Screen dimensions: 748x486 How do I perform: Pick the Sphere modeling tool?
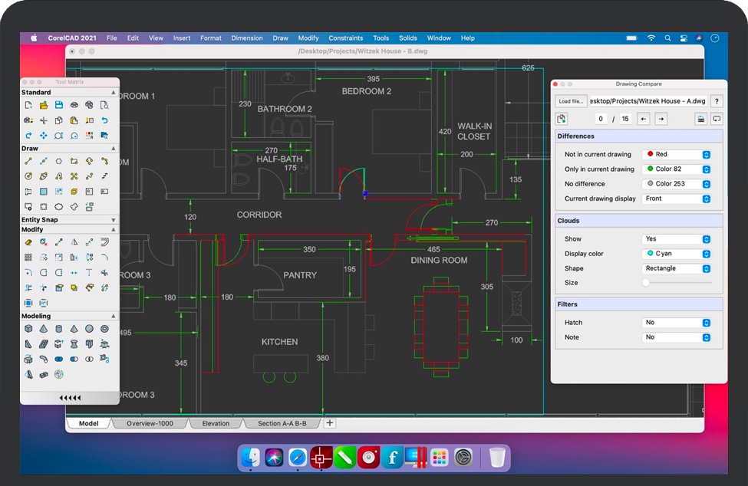tap(89, 329)
